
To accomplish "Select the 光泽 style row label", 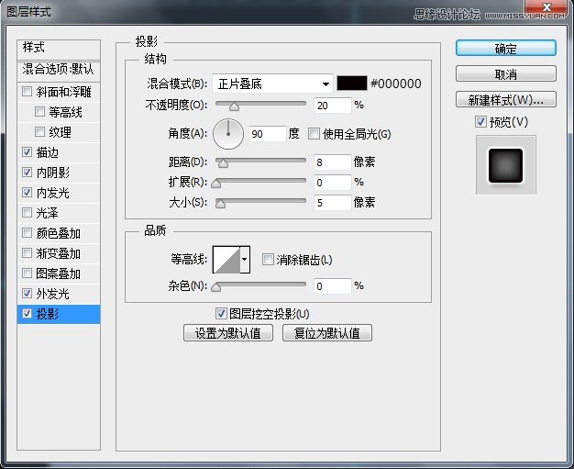I will (47, 213).
